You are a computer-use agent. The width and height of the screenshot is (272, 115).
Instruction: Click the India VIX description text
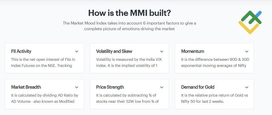pyautogui.click(x=128, y=62)
